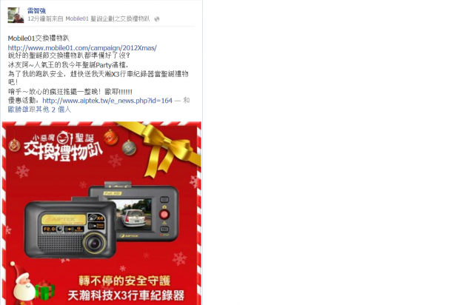The width and height of the screenshot is (474, 305).
Task: Click the dashcam camera lens
Action: (96, 243)
